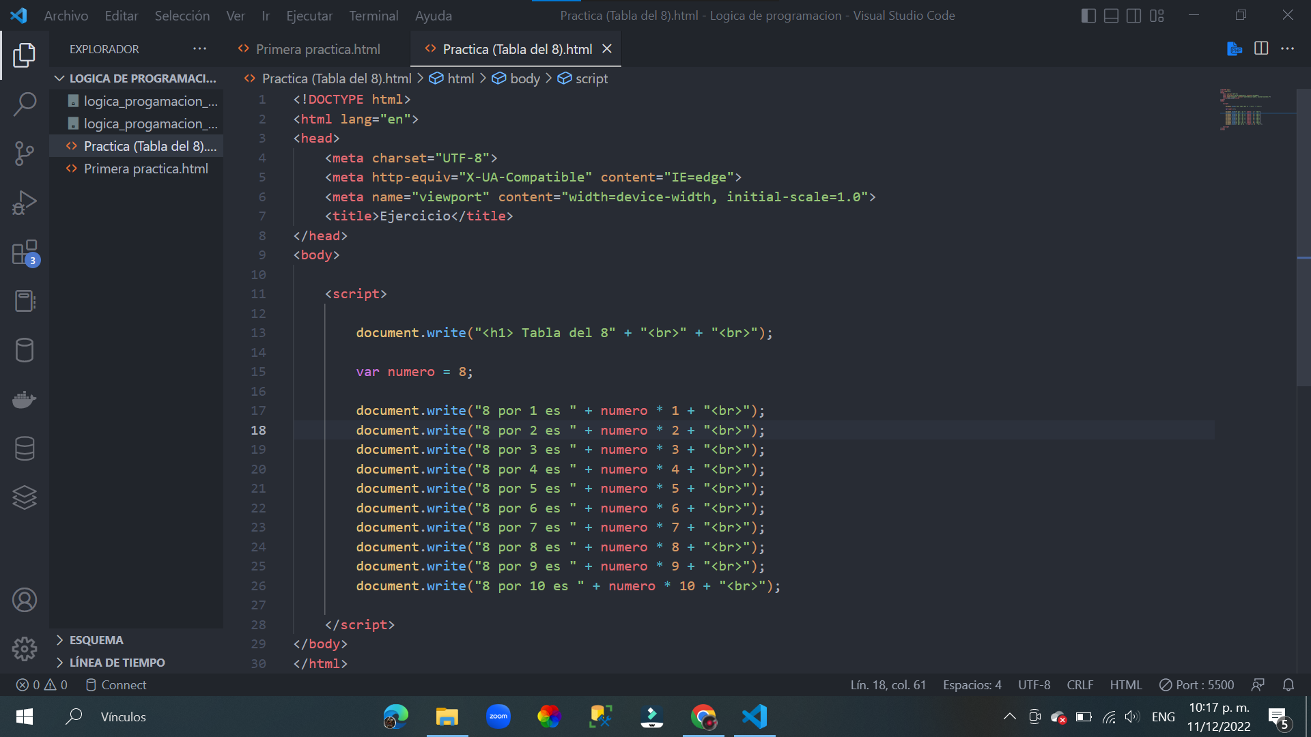Show hidden tray icons chevron
This screenshot has height=737, width=1311.
pos(1009,717)
